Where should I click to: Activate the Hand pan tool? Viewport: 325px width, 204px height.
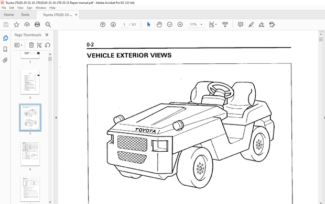pyautogui.click(x=159, y=25)
